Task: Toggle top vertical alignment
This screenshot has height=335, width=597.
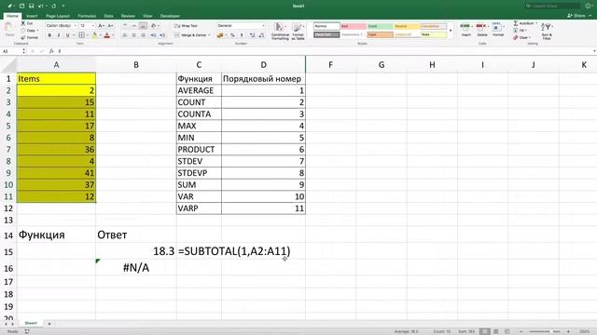Action: coord(125,25)
